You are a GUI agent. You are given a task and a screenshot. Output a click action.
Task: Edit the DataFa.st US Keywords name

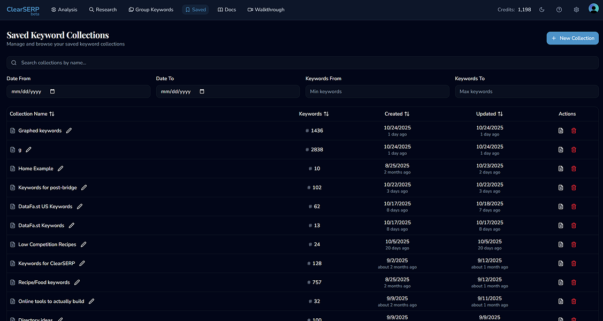[x=80, y=207]
